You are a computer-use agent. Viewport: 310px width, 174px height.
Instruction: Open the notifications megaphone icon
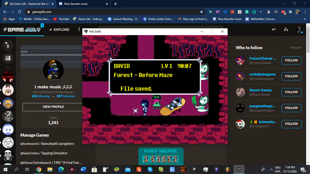tap(273, 29)
